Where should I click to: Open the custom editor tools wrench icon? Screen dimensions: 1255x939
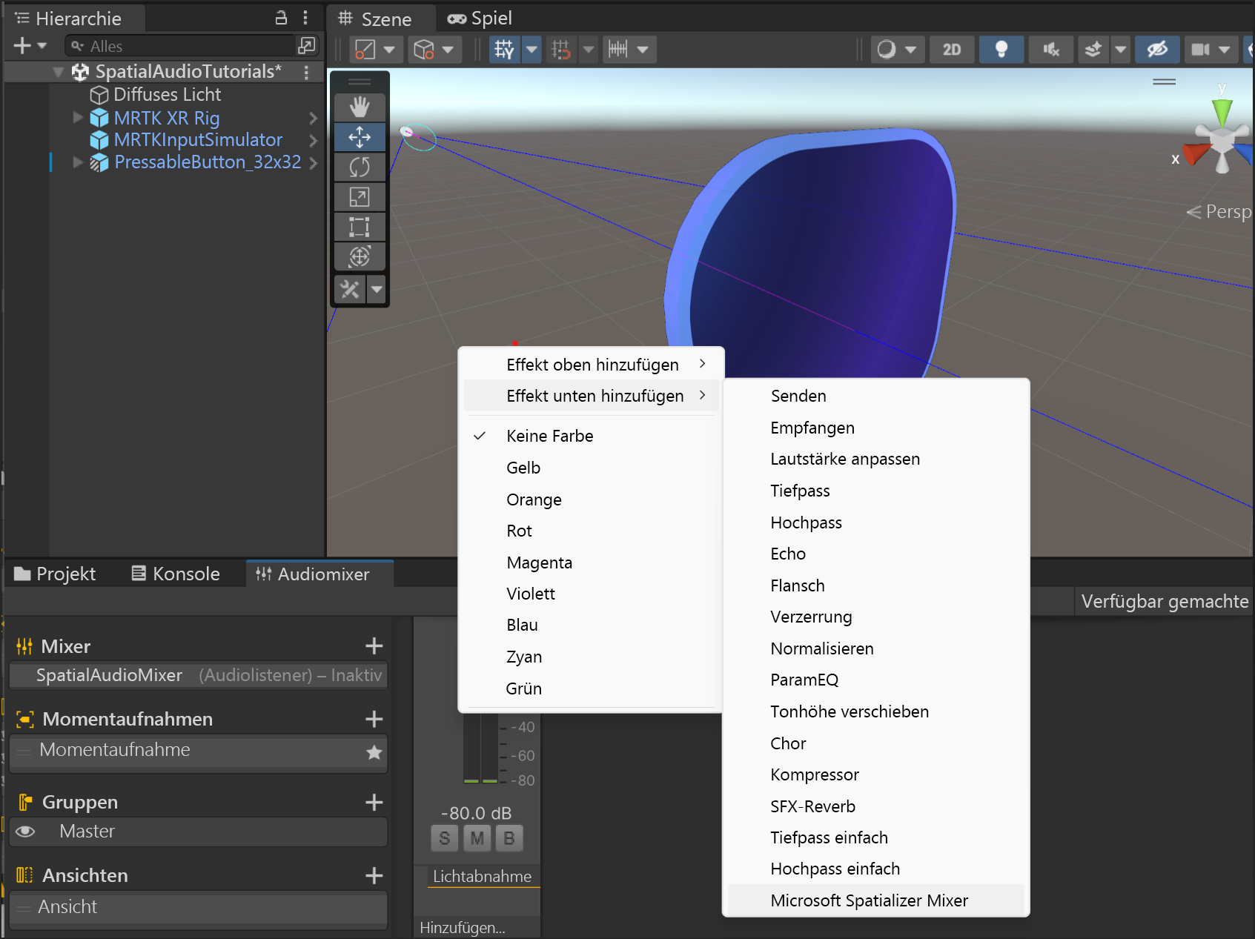tap(350, 289)
